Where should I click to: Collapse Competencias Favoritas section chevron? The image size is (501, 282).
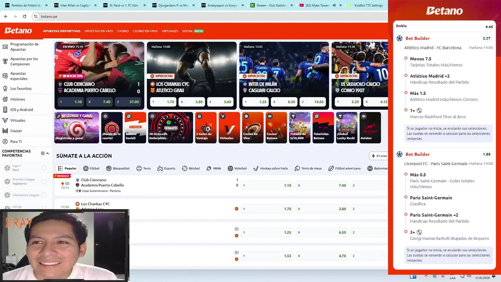click(x=48, y=153)
